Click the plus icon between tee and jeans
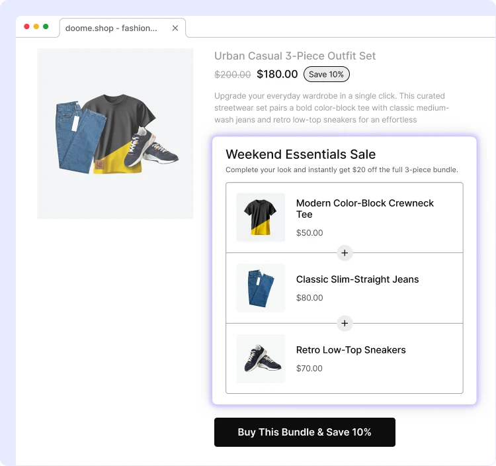Screen dimensions: 496x466 345,253
